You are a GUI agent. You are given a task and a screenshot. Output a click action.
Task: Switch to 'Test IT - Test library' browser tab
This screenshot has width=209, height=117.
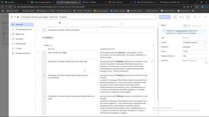coord(94,2)
